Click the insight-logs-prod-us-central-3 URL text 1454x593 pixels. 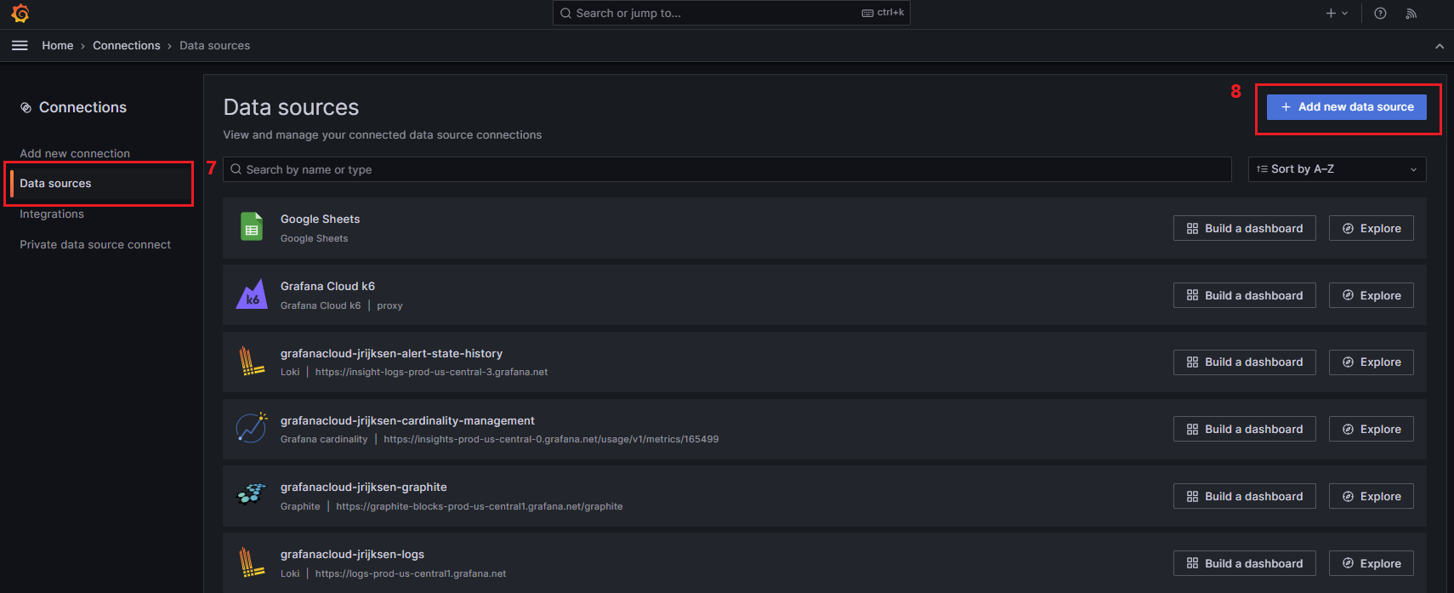click(431, 373)
